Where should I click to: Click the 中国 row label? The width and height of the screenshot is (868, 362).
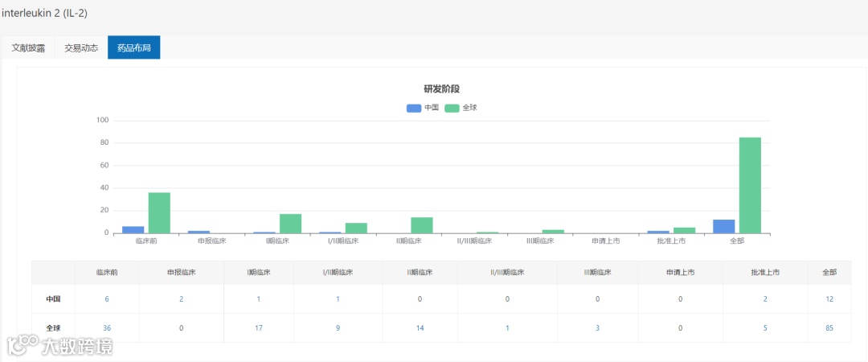[53, 298]
